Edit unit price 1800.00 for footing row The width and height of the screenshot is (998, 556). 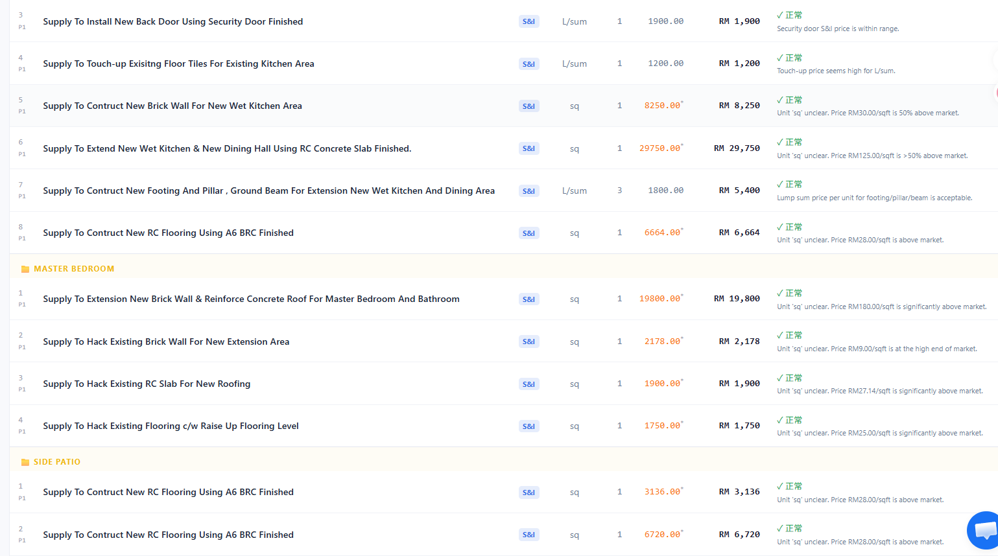(x=665, y=191)
